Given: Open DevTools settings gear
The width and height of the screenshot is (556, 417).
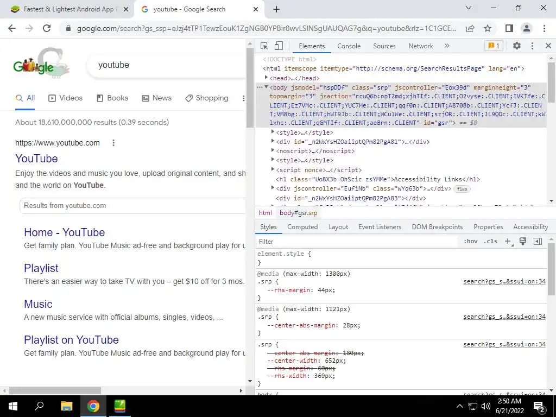Looking at the screenshot, I should tap(517, 46).
